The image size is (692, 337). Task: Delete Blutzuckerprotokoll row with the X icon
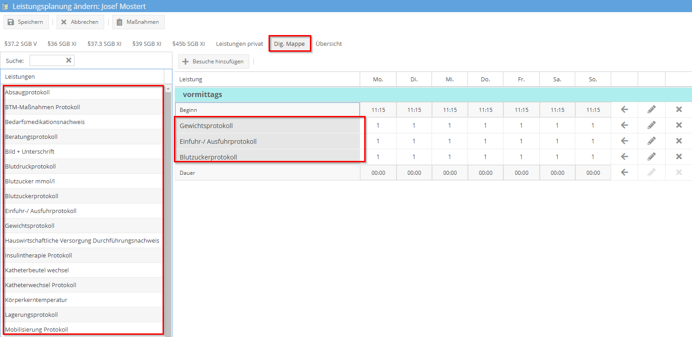(x=679, y=157)
